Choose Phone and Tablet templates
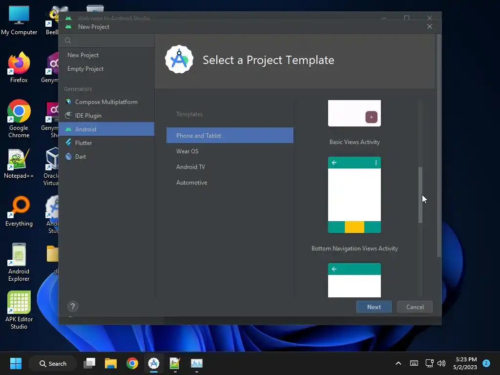 (229, 136)
